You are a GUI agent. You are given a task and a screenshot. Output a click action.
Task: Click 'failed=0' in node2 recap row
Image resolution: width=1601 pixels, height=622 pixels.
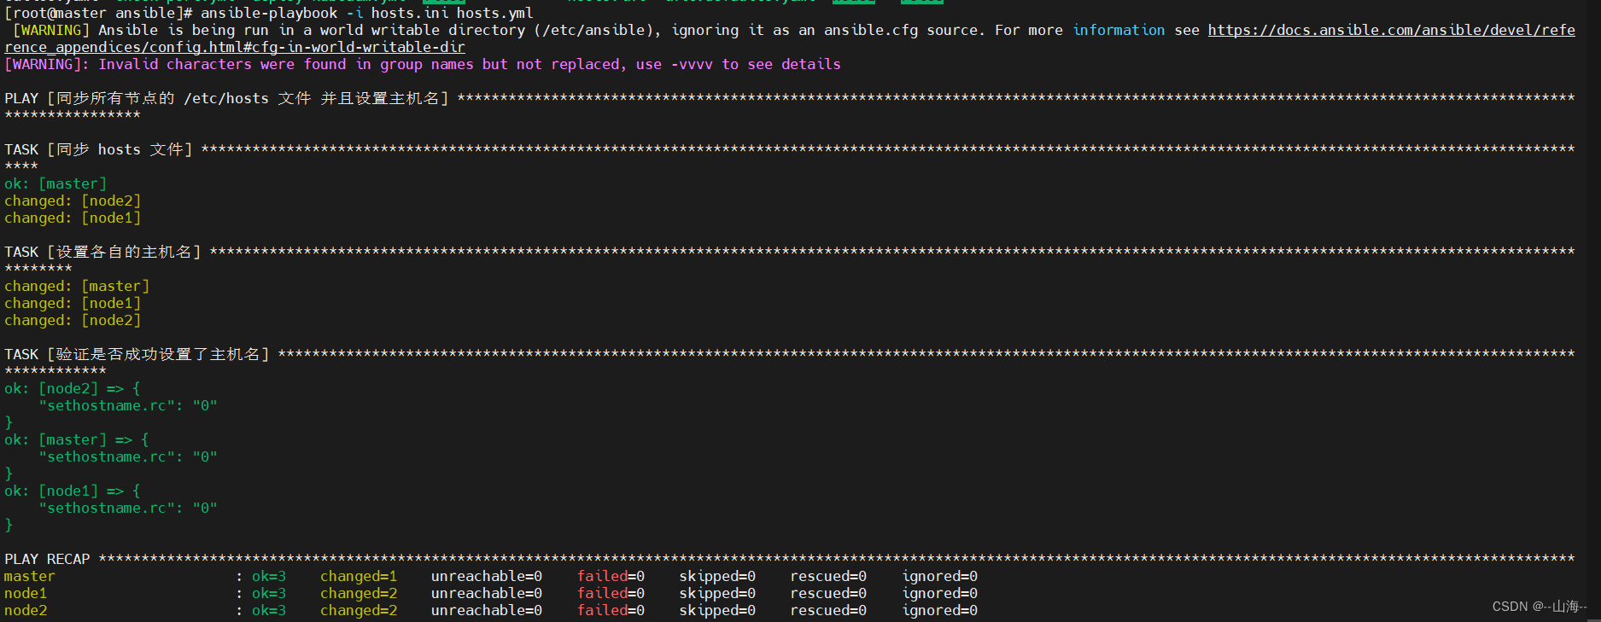coord(611,611)
